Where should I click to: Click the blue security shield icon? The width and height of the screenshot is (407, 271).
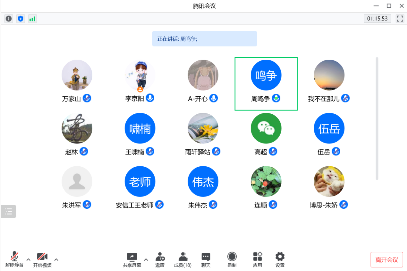[x=21, y=19]
